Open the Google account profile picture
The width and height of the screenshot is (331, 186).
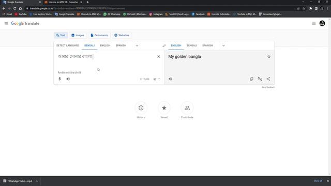(x=322, y=23)
